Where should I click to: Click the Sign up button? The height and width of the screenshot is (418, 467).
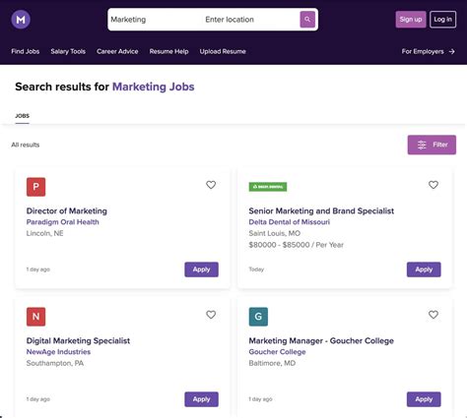(411, 20)
